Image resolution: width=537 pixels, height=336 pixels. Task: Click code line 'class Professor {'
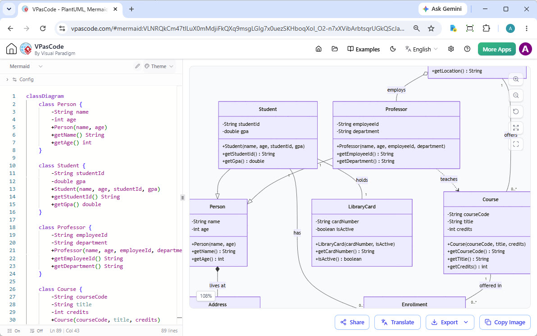pyautogui.click(x=65, y=227)
